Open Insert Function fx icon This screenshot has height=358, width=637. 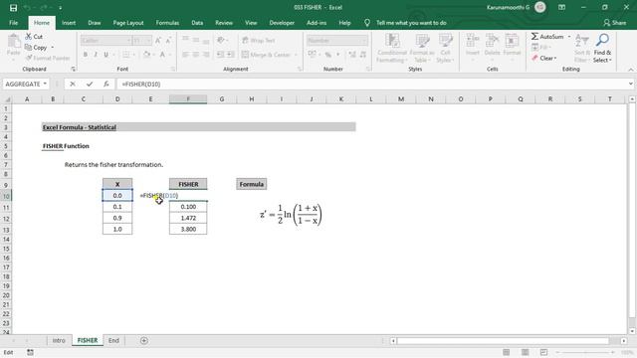(x=106, y=84)
